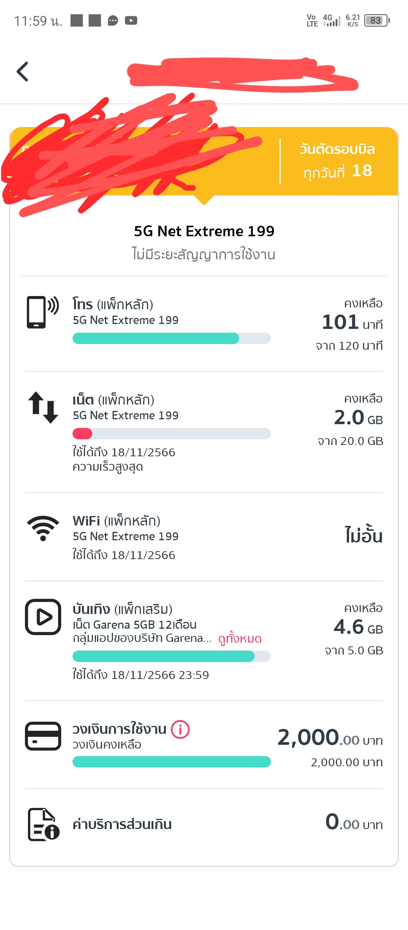Screen dimensions: 408x930
Task: Tap the entertainment play icon
Action: point(43,617)
